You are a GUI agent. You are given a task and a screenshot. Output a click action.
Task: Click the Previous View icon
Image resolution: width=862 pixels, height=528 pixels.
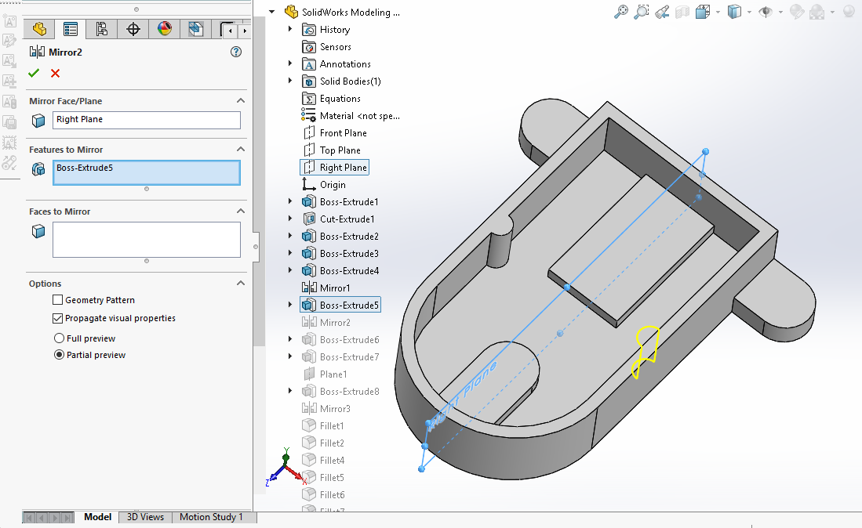(x=662, y=12)
